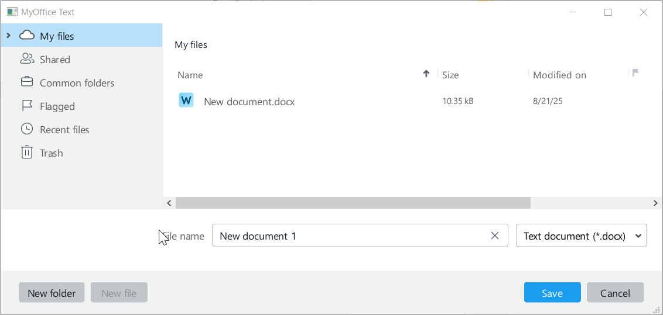Viewport: 663px width, 315px height.
Task: Click the W icon of New document.docx
Action: (186, 101)
